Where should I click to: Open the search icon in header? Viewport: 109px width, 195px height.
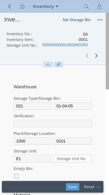[86, 6]
